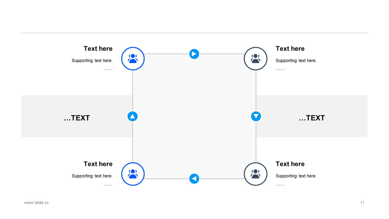Viewport: 389px width, 219px height.
Task: Click the top-right dark people icon
Action: tap(256, 59)
